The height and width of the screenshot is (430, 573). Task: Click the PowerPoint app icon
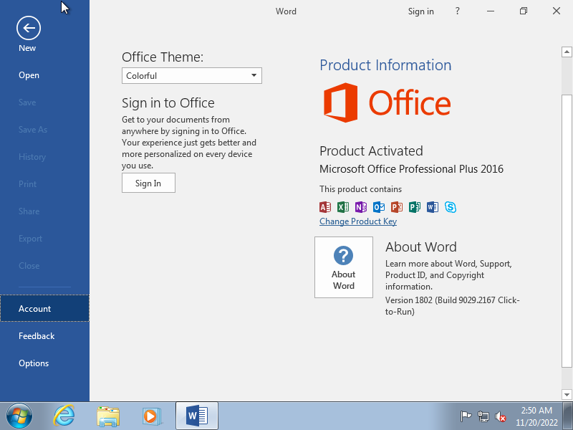[x=397, y=207]
